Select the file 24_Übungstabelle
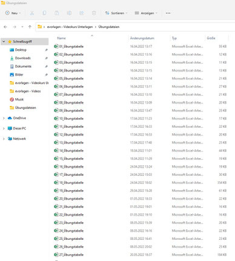 point(71,231)
